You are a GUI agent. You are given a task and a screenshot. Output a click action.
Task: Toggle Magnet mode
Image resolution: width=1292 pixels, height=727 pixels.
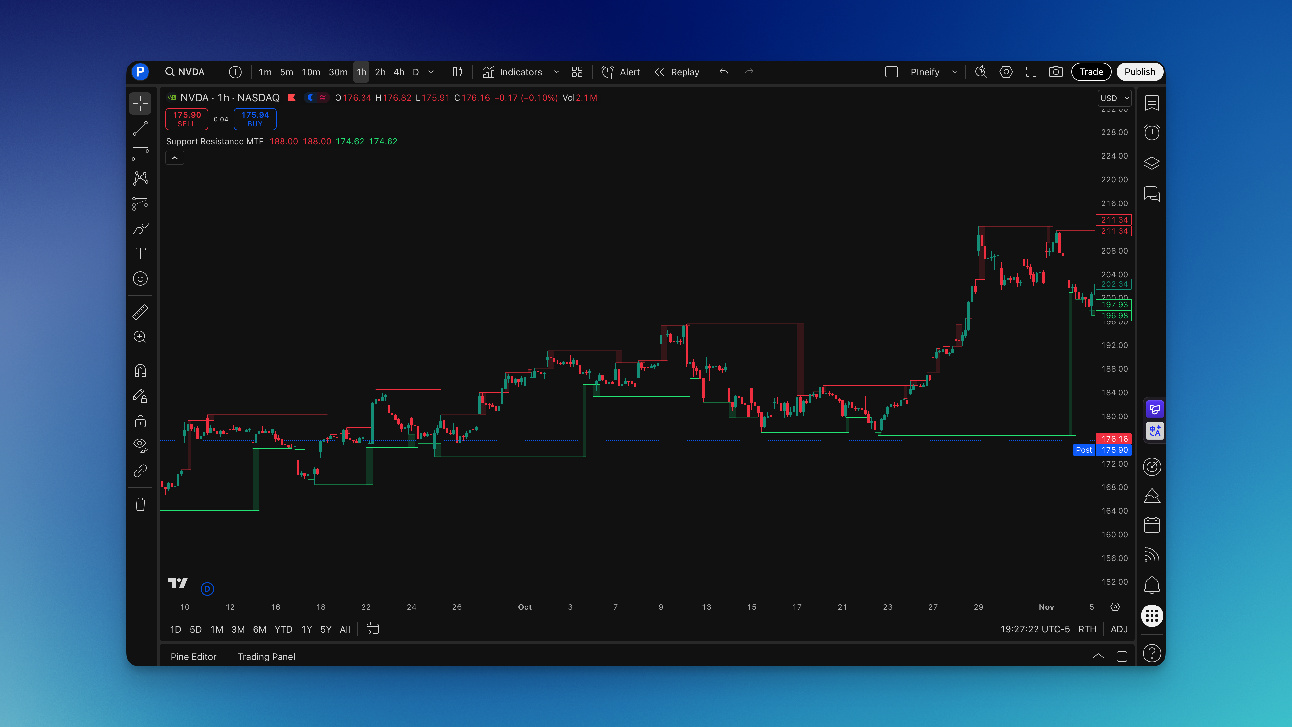[141, 370]
